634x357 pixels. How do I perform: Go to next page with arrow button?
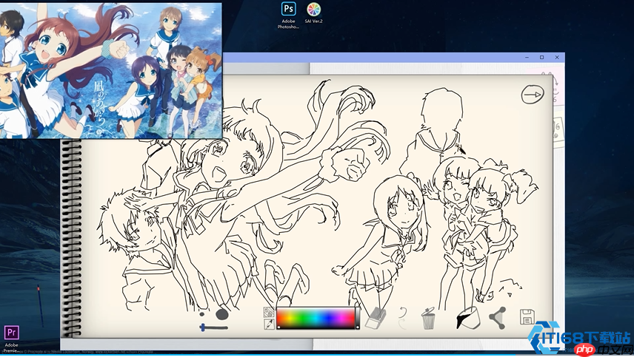tap(532, 94)
